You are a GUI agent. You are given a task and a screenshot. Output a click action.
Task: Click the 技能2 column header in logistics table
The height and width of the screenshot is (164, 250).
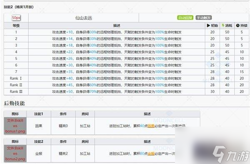click(39, 142)
